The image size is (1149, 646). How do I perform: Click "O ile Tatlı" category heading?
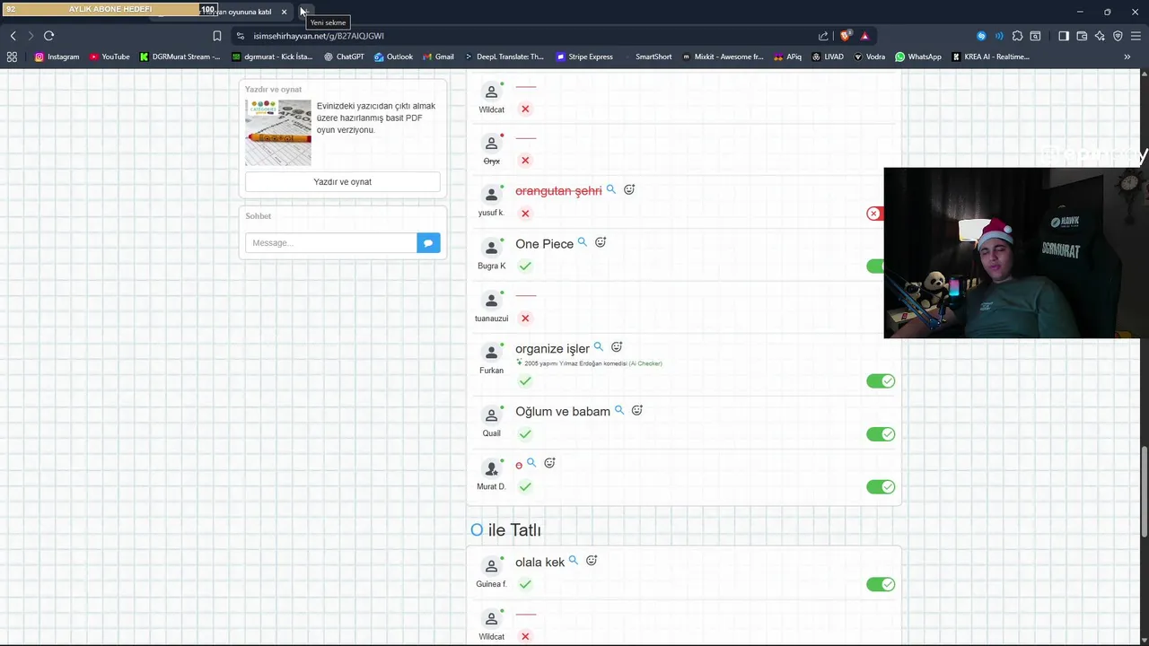pos(505,530)
